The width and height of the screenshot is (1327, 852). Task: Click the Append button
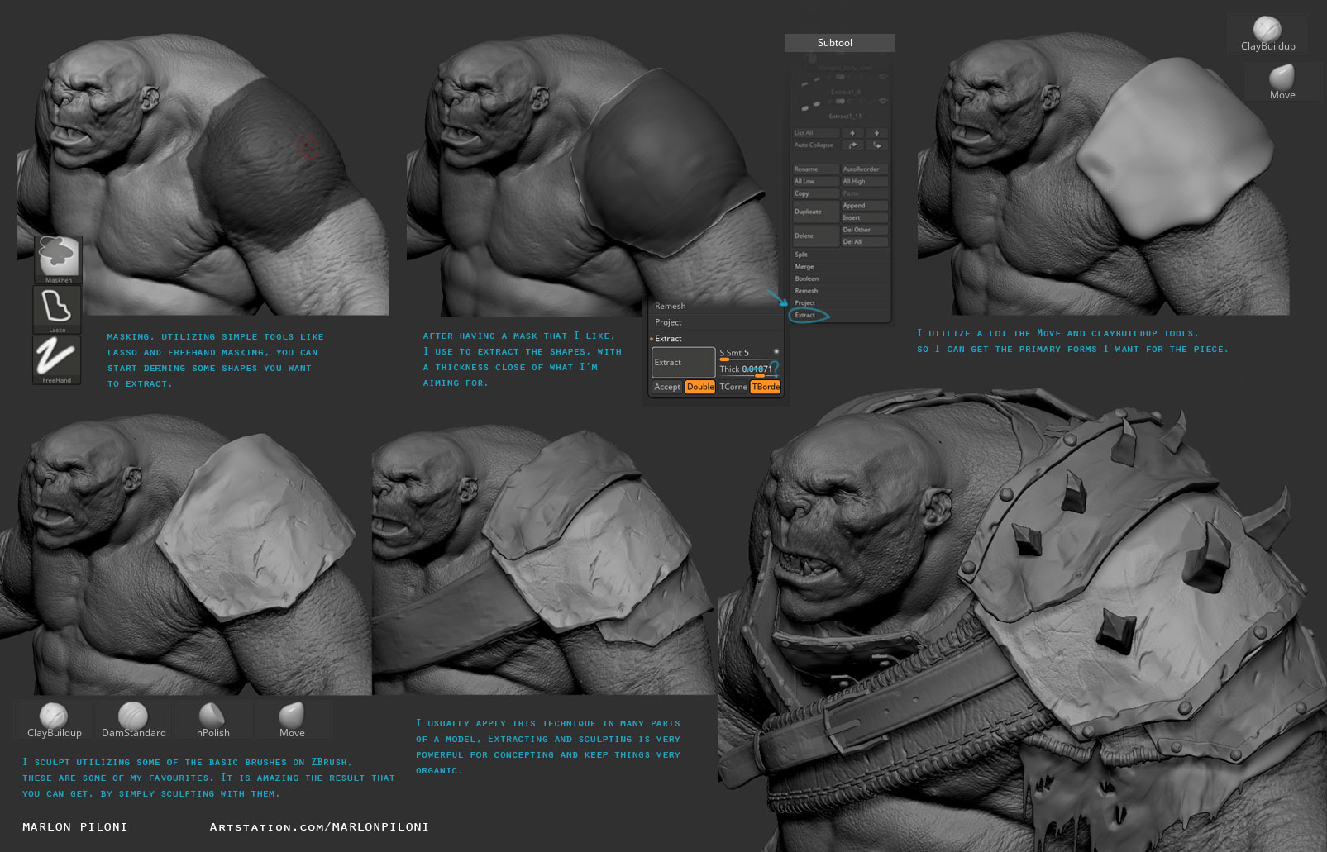pyautogui.click(x=865, y=206)
